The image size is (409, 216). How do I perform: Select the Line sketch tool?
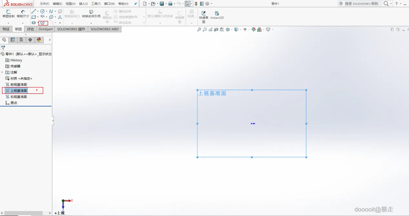tap(34, 11)
